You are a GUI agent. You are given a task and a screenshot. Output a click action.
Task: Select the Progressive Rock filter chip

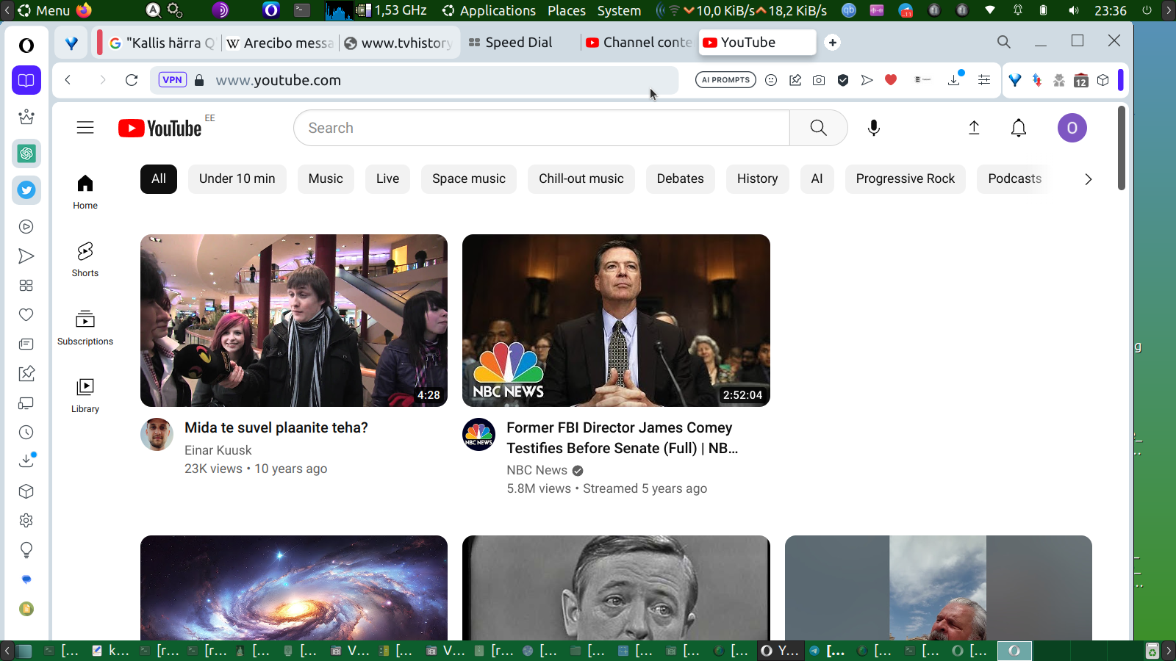point(906,179)
